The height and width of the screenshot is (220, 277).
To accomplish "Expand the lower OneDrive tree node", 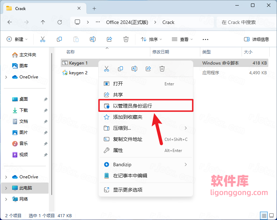I will click(6, 177).
